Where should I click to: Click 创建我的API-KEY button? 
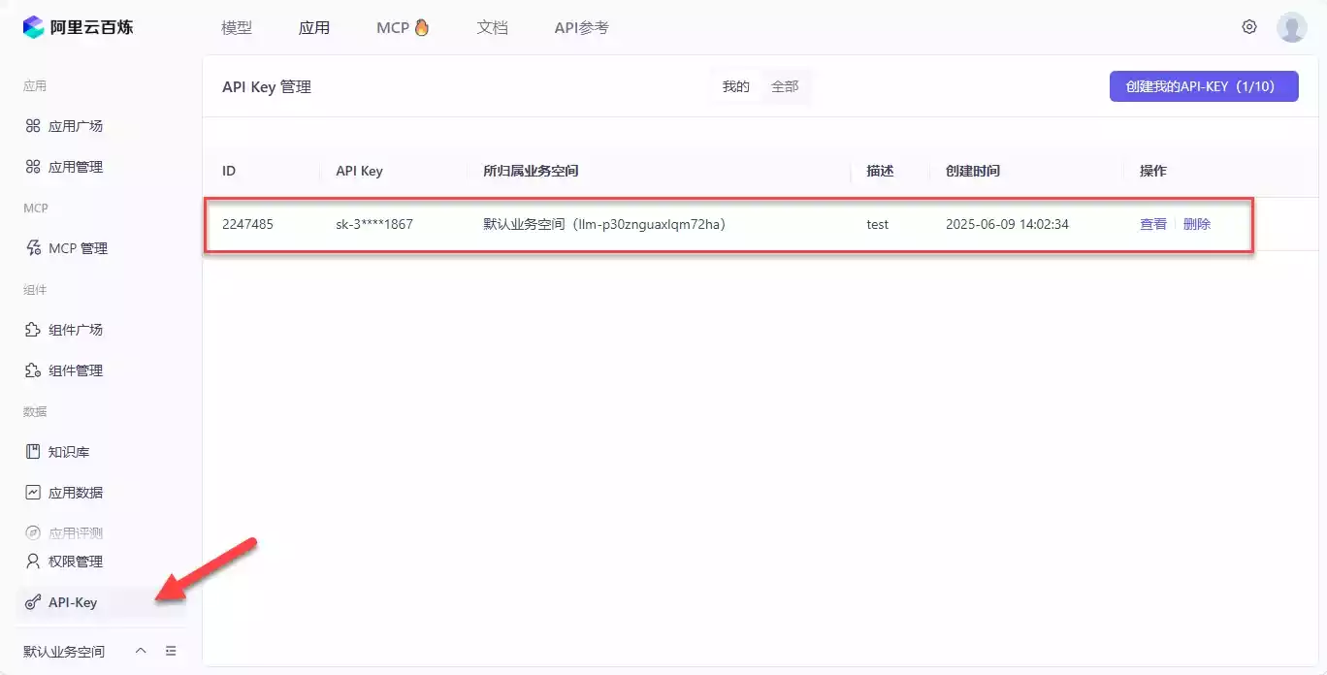tap(1203, 86)
